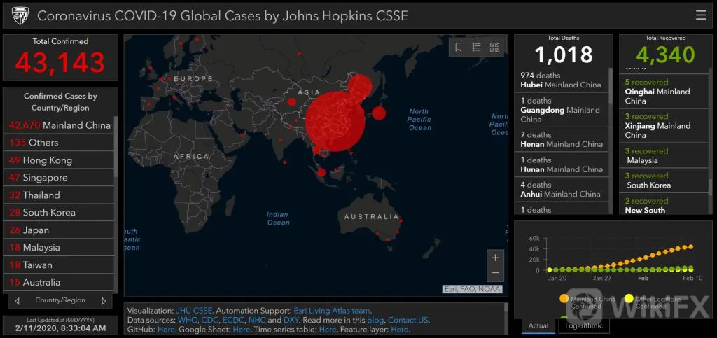Click the large red Mainland China circle
This screenshot has width=717, height=338.
(x=335, y=122)
